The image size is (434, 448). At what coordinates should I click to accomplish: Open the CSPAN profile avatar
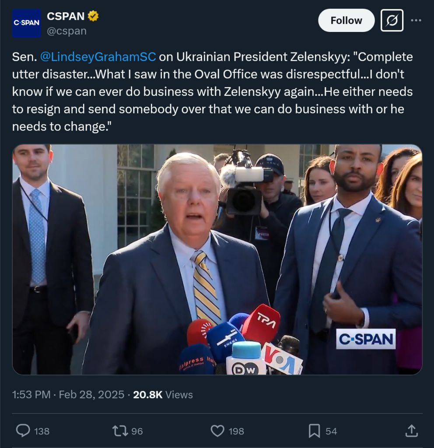(x=26, y=23)
